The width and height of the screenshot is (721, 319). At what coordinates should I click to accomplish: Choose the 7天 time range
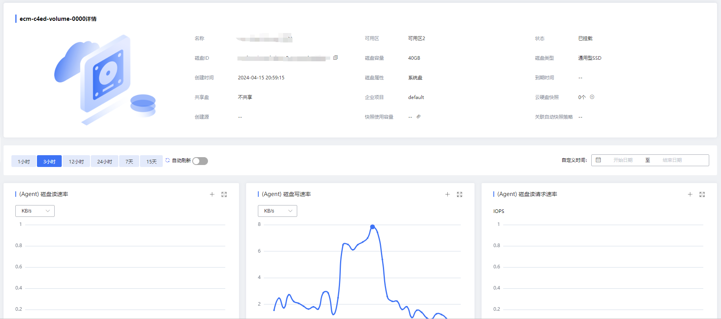coord(129,161)
